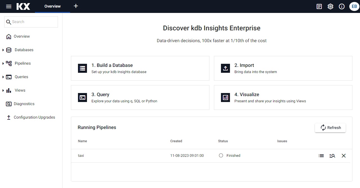Image resolution: width=360 pixels, height=188 pixels.
Task: Open the EB user avatar menu
Action: pyautogui.click(x=354, y=6)
